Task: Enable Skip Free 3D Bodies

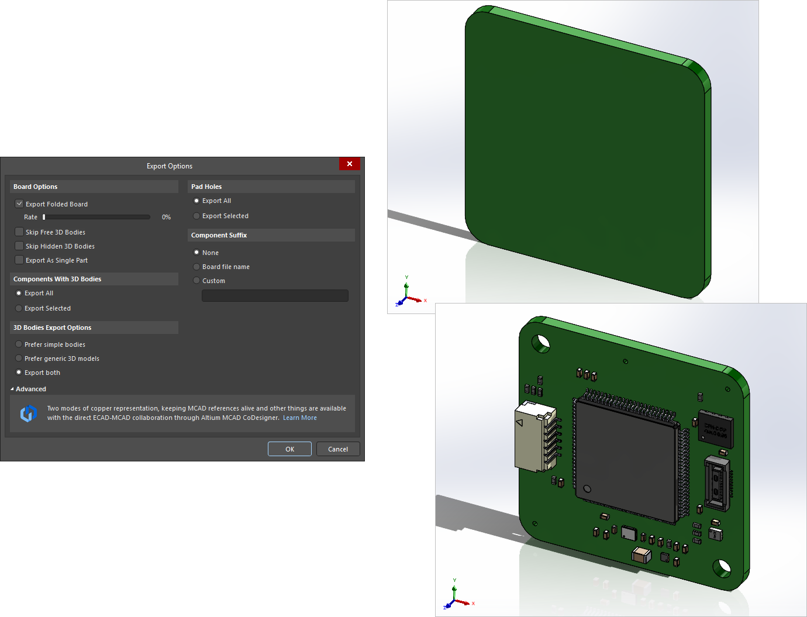Action: (x=19, y=232)
